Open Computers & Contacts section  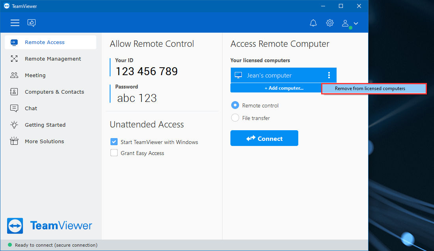click(54, 92)
